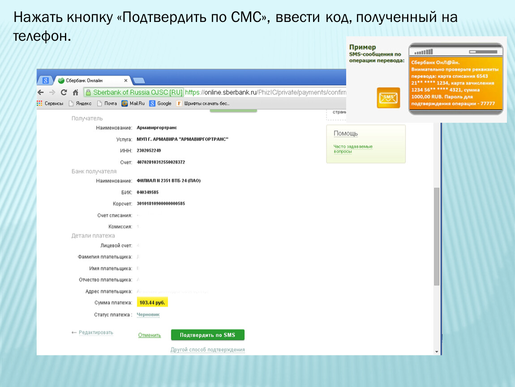515x387 pixels.
Task: Open Другой способ подтверждения link
Action: [x=208, y=349]
